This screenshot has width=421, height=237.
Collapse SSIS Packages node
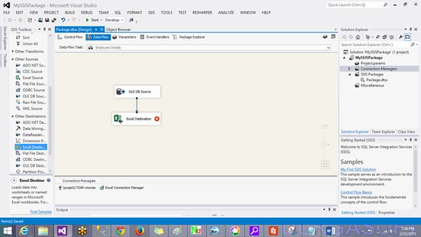(x=349, y=74)
